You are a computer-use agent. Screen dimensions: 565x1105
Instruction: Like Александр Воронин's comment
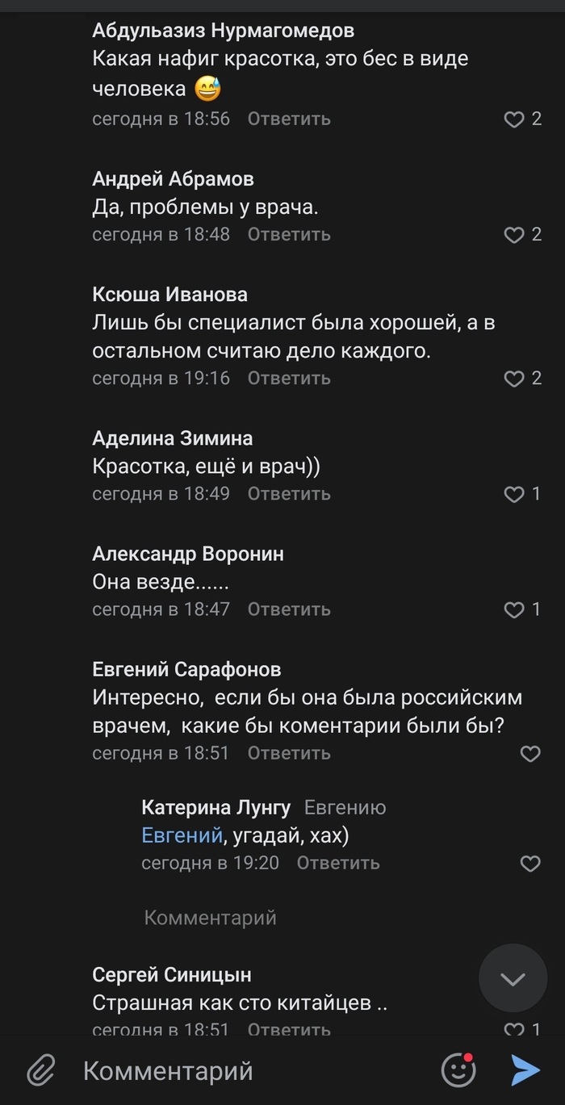pos(514,609)
